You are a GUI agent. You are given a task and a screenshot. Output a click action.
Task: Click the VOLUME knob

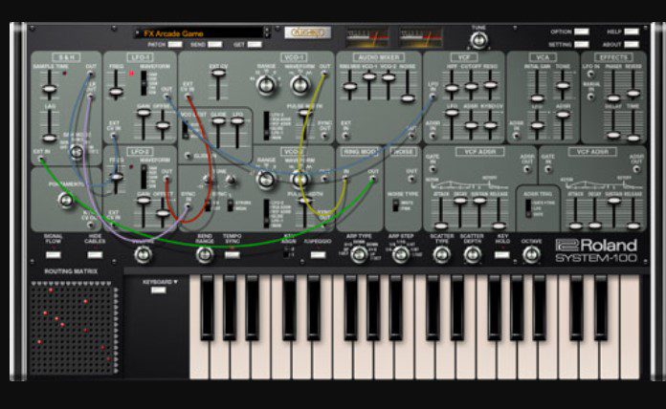coord(144,254)
